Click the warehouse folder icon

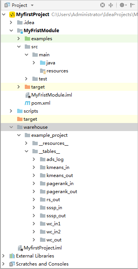point(20,127)
